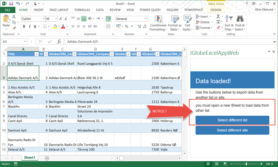Click Select different site button
278x167 pixels.
(x=232, y=130)
